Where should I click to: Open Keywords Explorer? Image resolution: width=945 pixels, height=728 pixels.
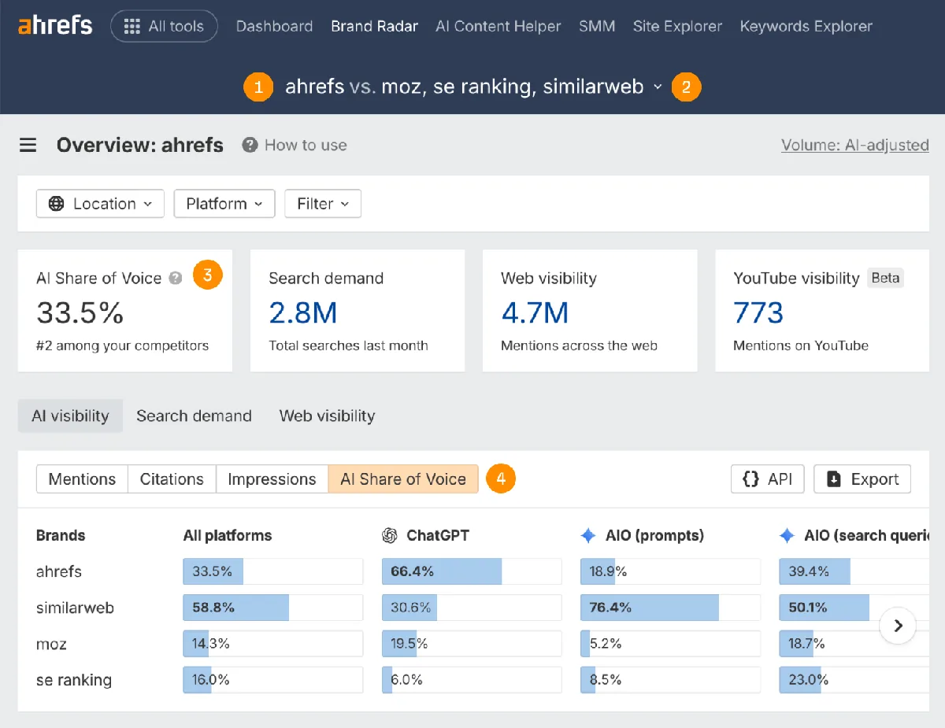(x=806, y=26)
